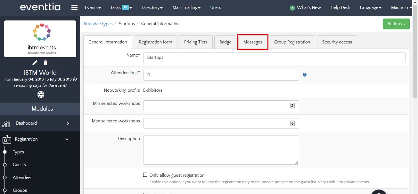Click into the Description text area
Viewport: 418px width, 194px height.
(221, 150)
